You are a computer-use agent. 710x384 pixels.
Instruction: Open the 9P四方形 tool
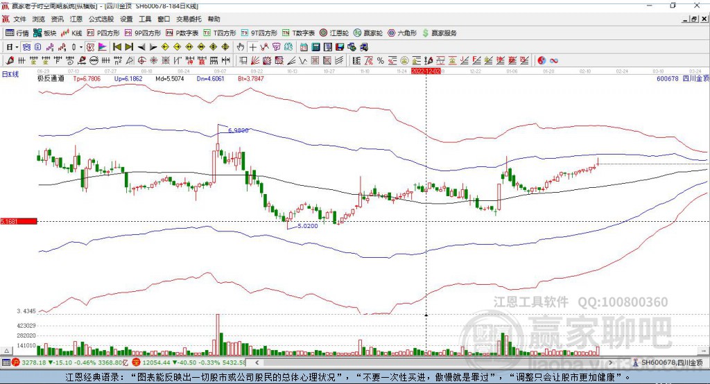pos(143,33)
